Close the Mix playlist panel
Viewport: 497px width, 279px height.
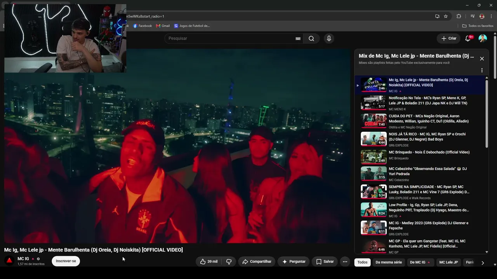482,59
